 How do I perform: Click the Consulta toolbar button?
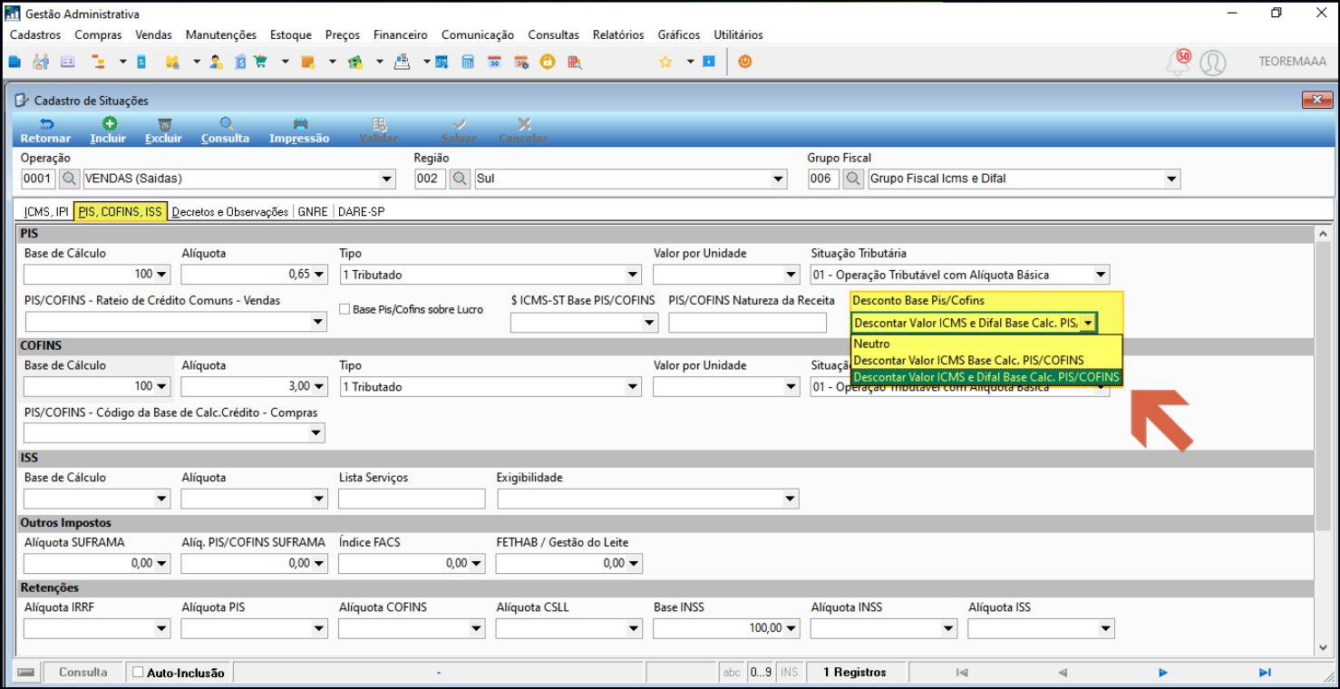(x=226, y=131)
